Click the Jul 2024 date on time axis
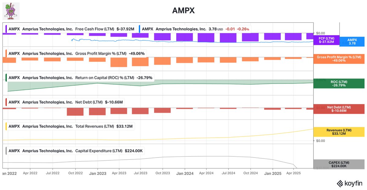The height and width of the screenshot is (190, 367). (x=228, y=173)
